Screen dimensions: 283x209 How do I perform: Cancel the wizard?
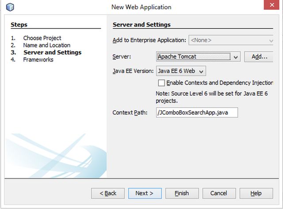coord(219,193)
